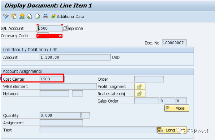Viewport: 215px width, 140px height.
Task: Go to the next line item icon
Action: [x=38, y=16]
